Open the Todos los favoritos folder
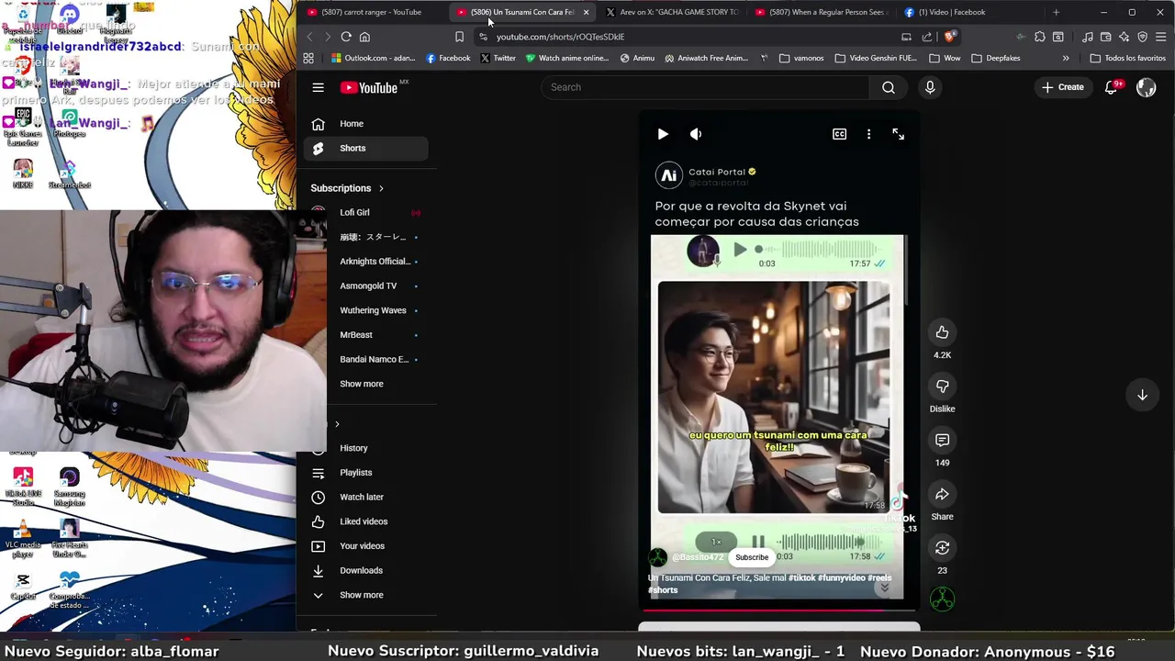 click(x=1128, y=58)
